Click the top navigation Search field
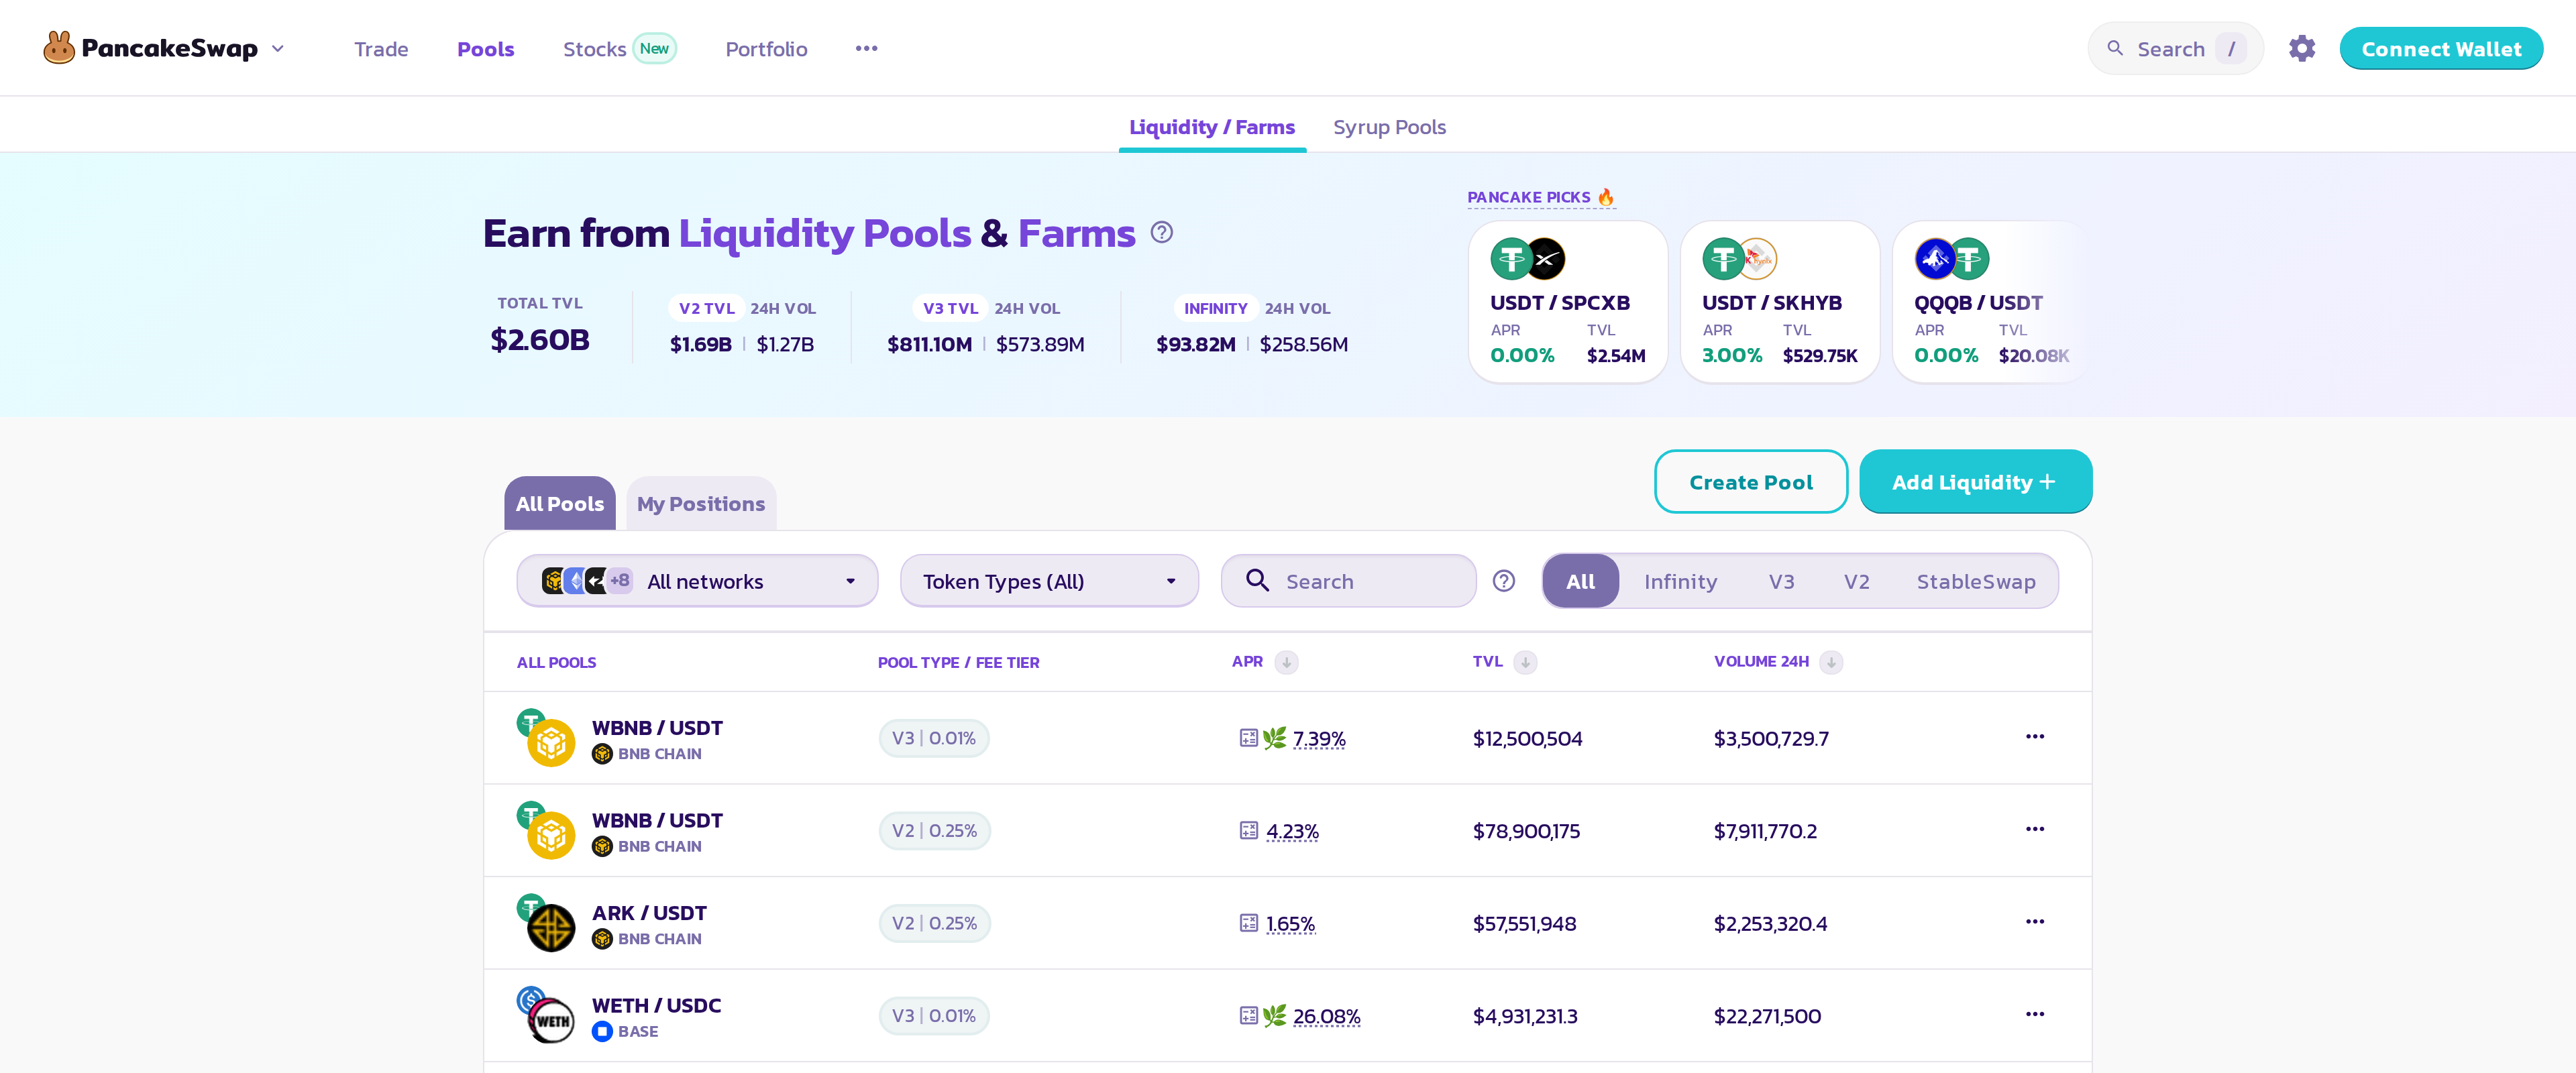 (x=2175, y=48)
